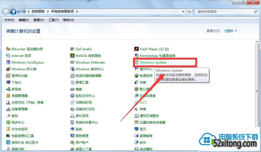Click the 设备和打印机 icon
261x152 pixels.
pyautogui.click(x=72, y=109)
